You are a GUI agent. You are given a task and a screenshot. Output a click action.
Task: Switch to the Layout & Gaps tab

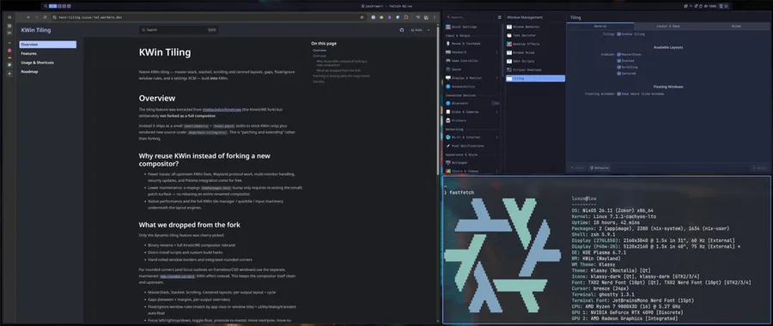[668, 26]
